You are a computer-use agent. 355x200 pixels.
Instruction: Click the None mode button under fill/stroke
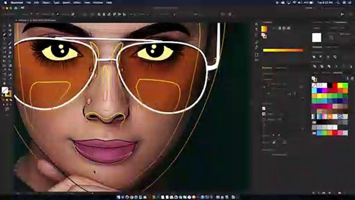(11, 99)
